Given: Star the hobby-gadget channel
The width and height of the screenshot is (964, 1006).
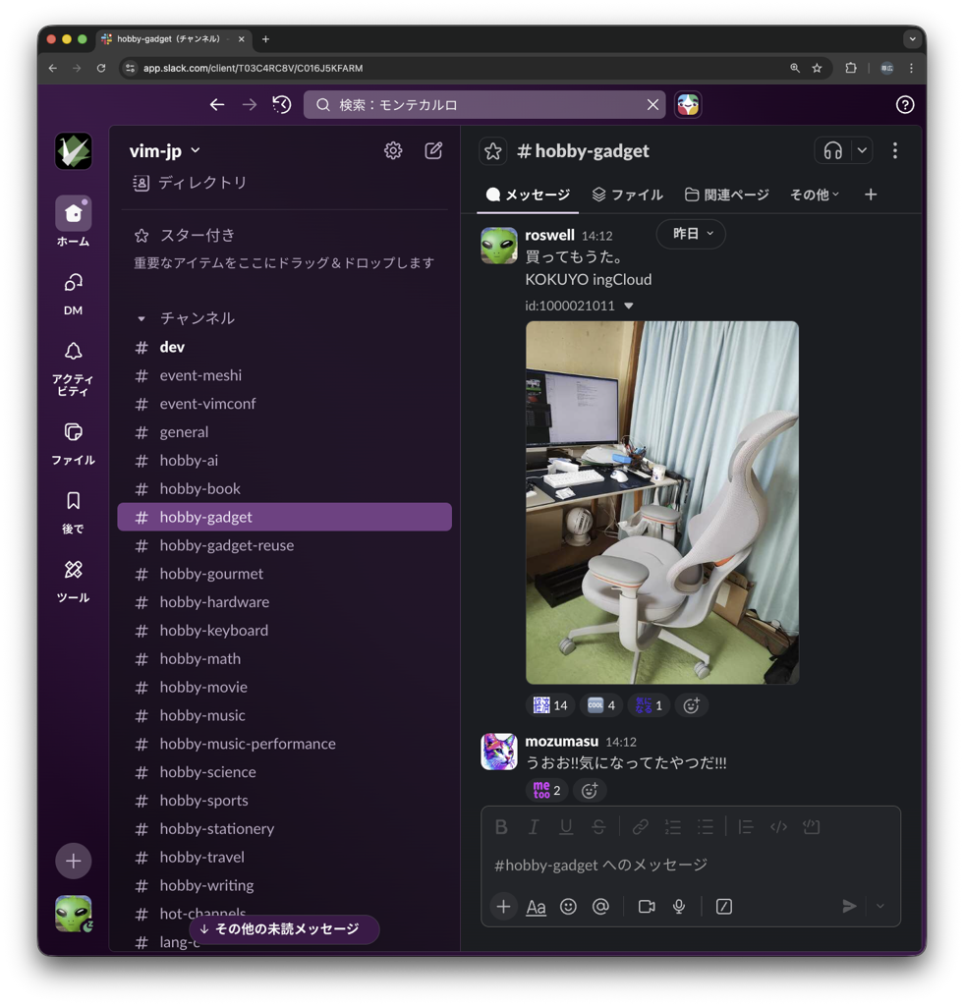Looking at the screenshot, I should tap(493, 150).
